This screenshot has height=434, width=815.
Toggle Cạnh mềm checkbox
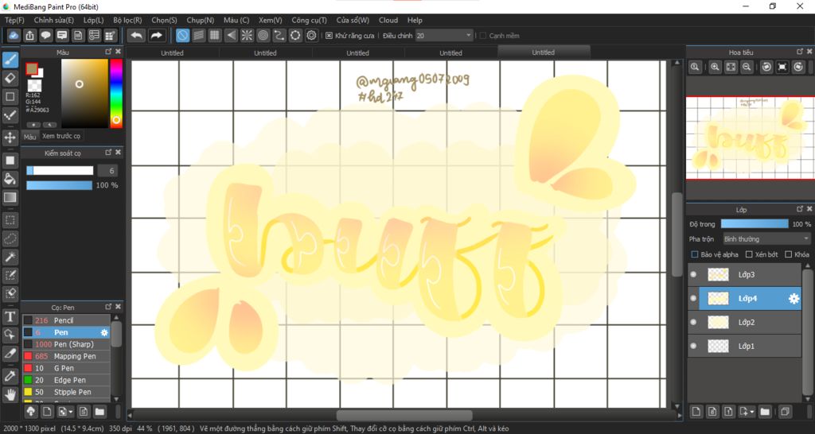483,36
